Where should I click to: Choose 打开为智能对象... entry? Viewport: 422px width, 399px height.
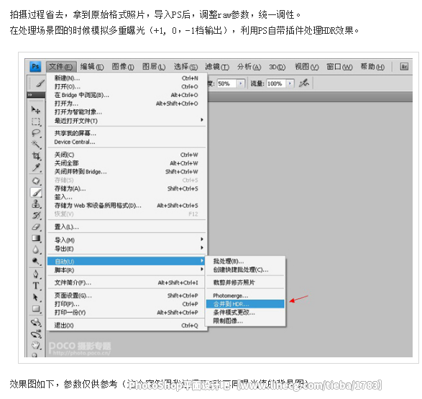click(x=126, y=112)
